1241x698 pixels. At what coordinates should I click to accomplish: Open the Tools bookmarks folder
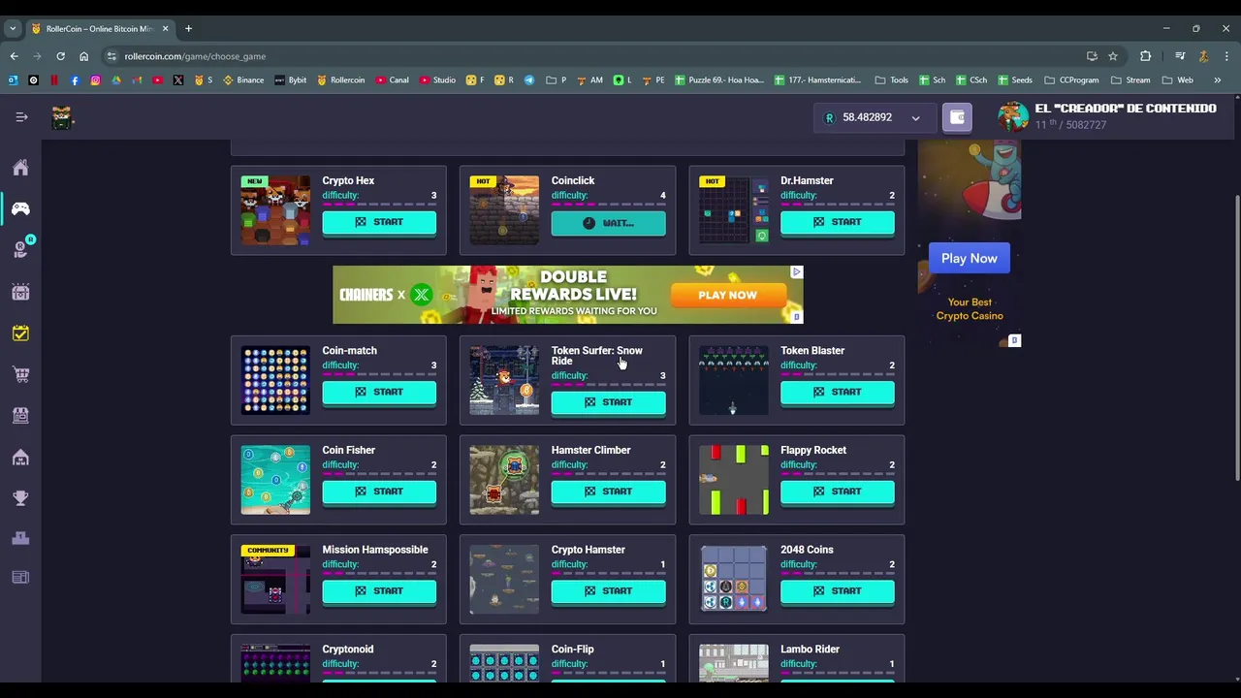[891, 80]
